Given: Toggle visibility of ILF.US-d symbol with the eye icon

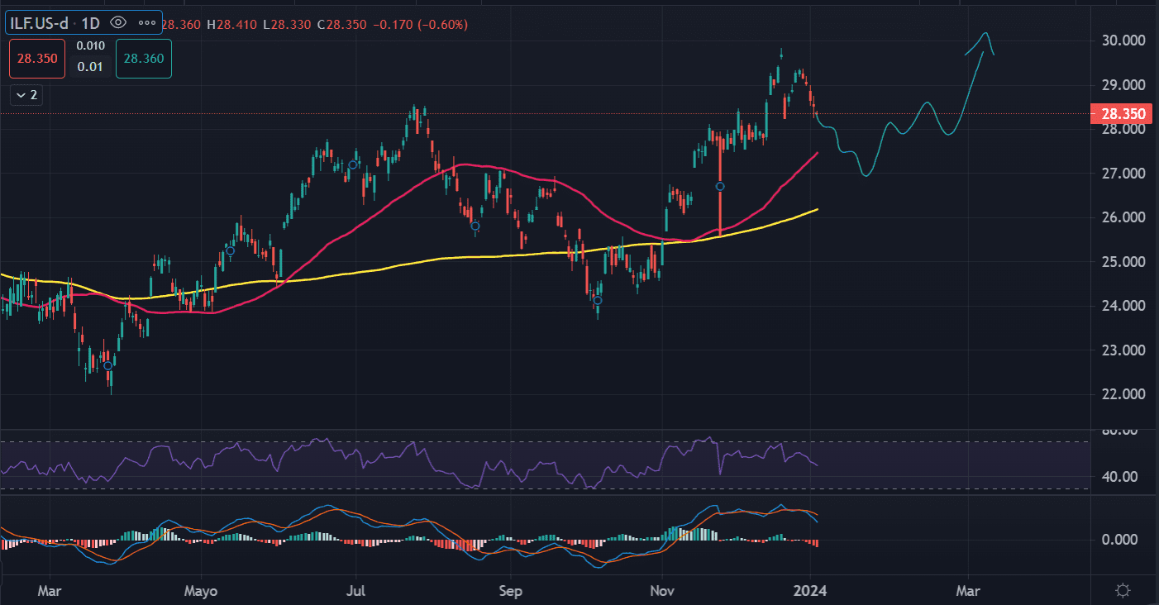Looking at the screenshot, I should pyautogui.click(x=117, y=23).
